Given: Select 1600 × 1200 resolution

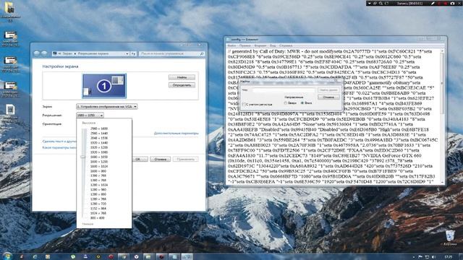Looking at the screenshot, I should pyautogui.click(x=99, y=162).
